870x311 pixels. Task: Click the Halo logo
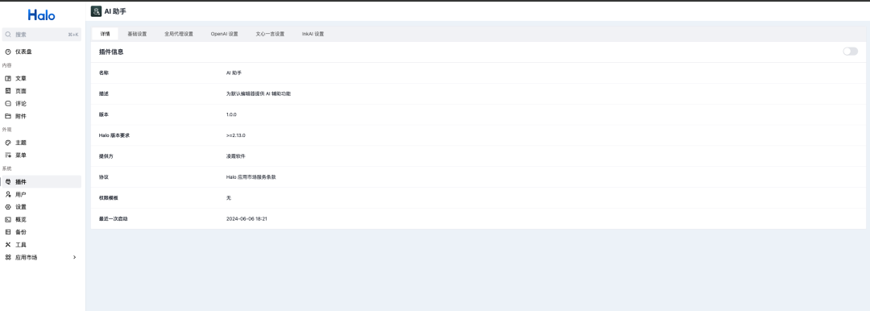click(42, 15)
